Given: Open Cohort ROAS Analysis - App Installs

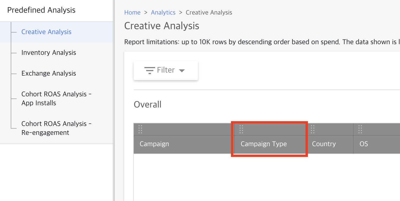Looking at the screenshot, I should pyautogui.click(x=56, y=98).
